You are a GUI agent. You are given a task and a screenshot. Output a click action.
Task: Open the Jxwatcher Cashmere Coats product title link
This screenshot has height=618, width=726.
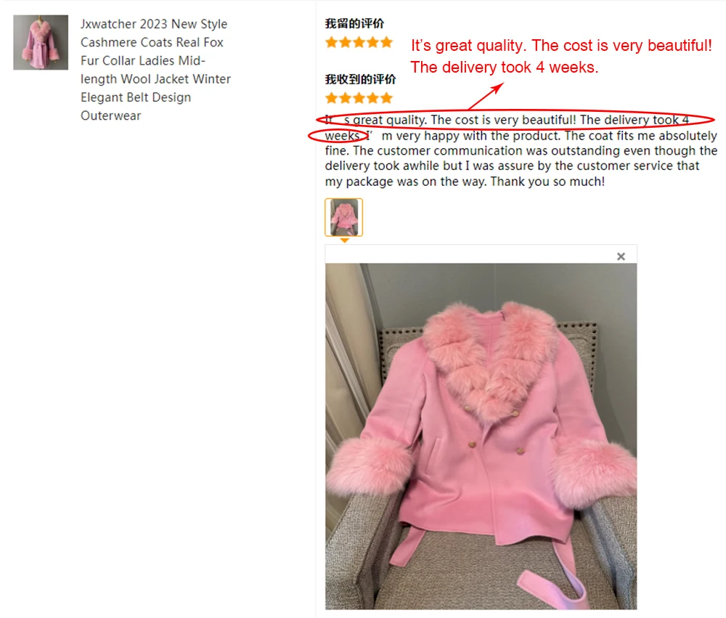[155, 70]
